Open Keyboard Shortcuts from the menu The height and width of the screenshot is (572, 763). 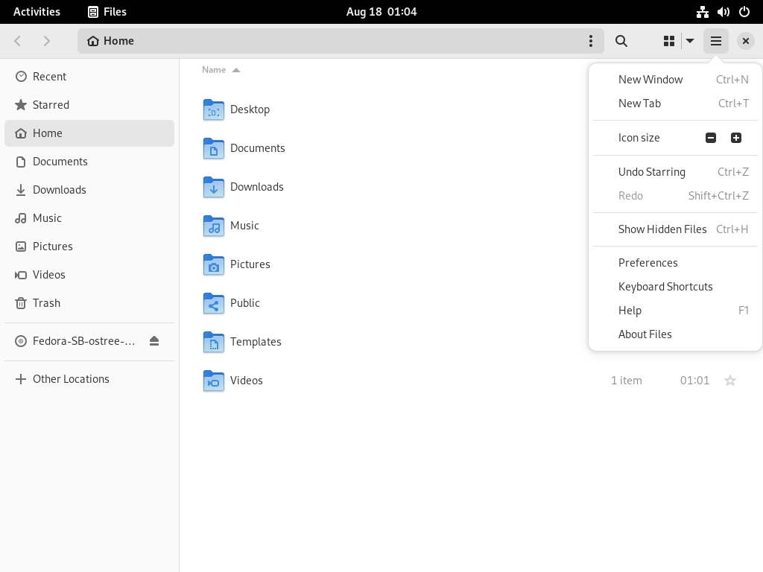tap(675, 287)
